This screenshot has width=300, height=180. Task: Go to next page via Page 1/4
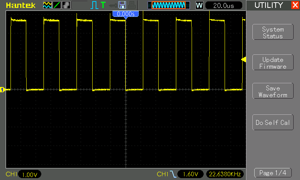coord(273,173)
